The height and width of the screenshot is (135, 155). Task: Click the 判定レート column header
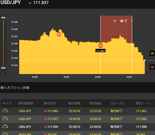[x=143, y=103]
